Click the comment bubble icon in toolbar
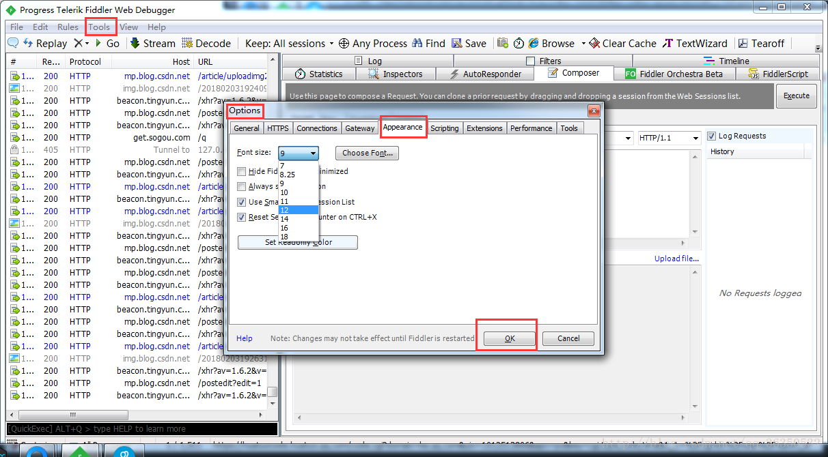828x457 pixels. (13, 43)
